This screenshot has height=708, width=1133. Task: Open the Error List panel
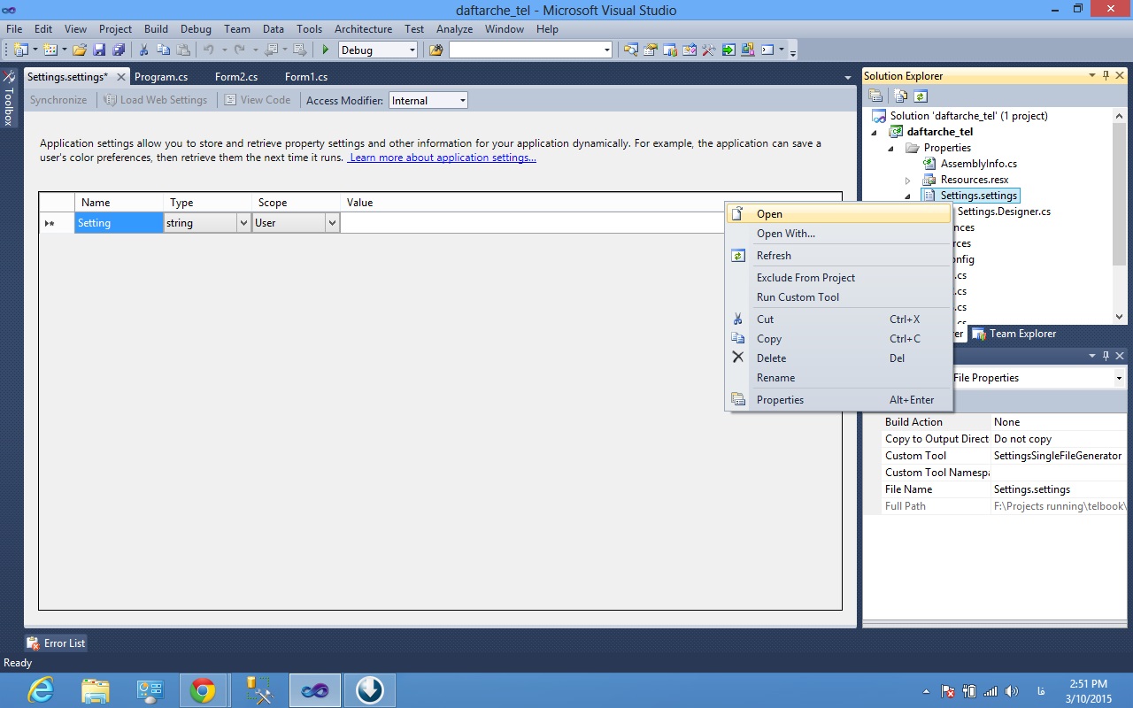[57, 643]
